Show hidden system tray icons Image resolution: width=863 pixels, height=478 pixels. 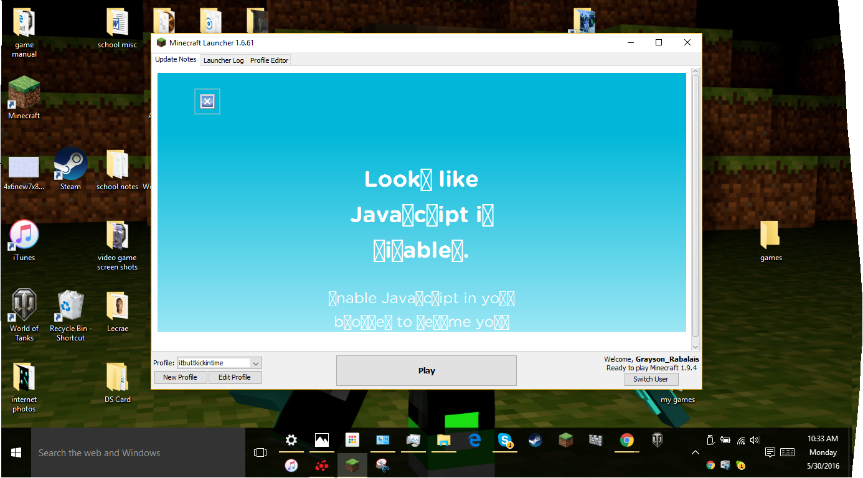click(696, 452)
